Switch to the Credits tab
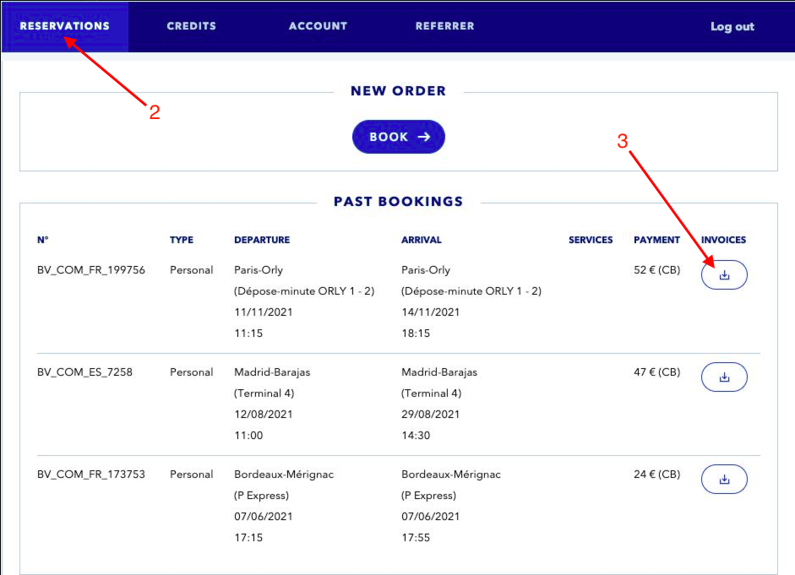Screen dimensions: 795x575 point(191,26)
